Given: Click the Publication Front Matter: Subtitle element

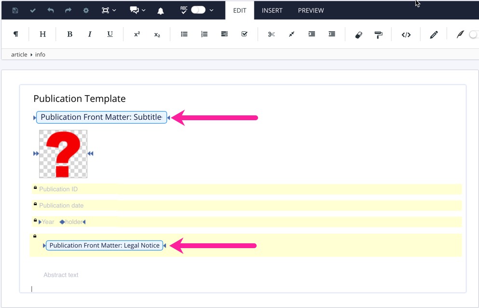Looking at the screenshot, I should click(x=100, y=117).
